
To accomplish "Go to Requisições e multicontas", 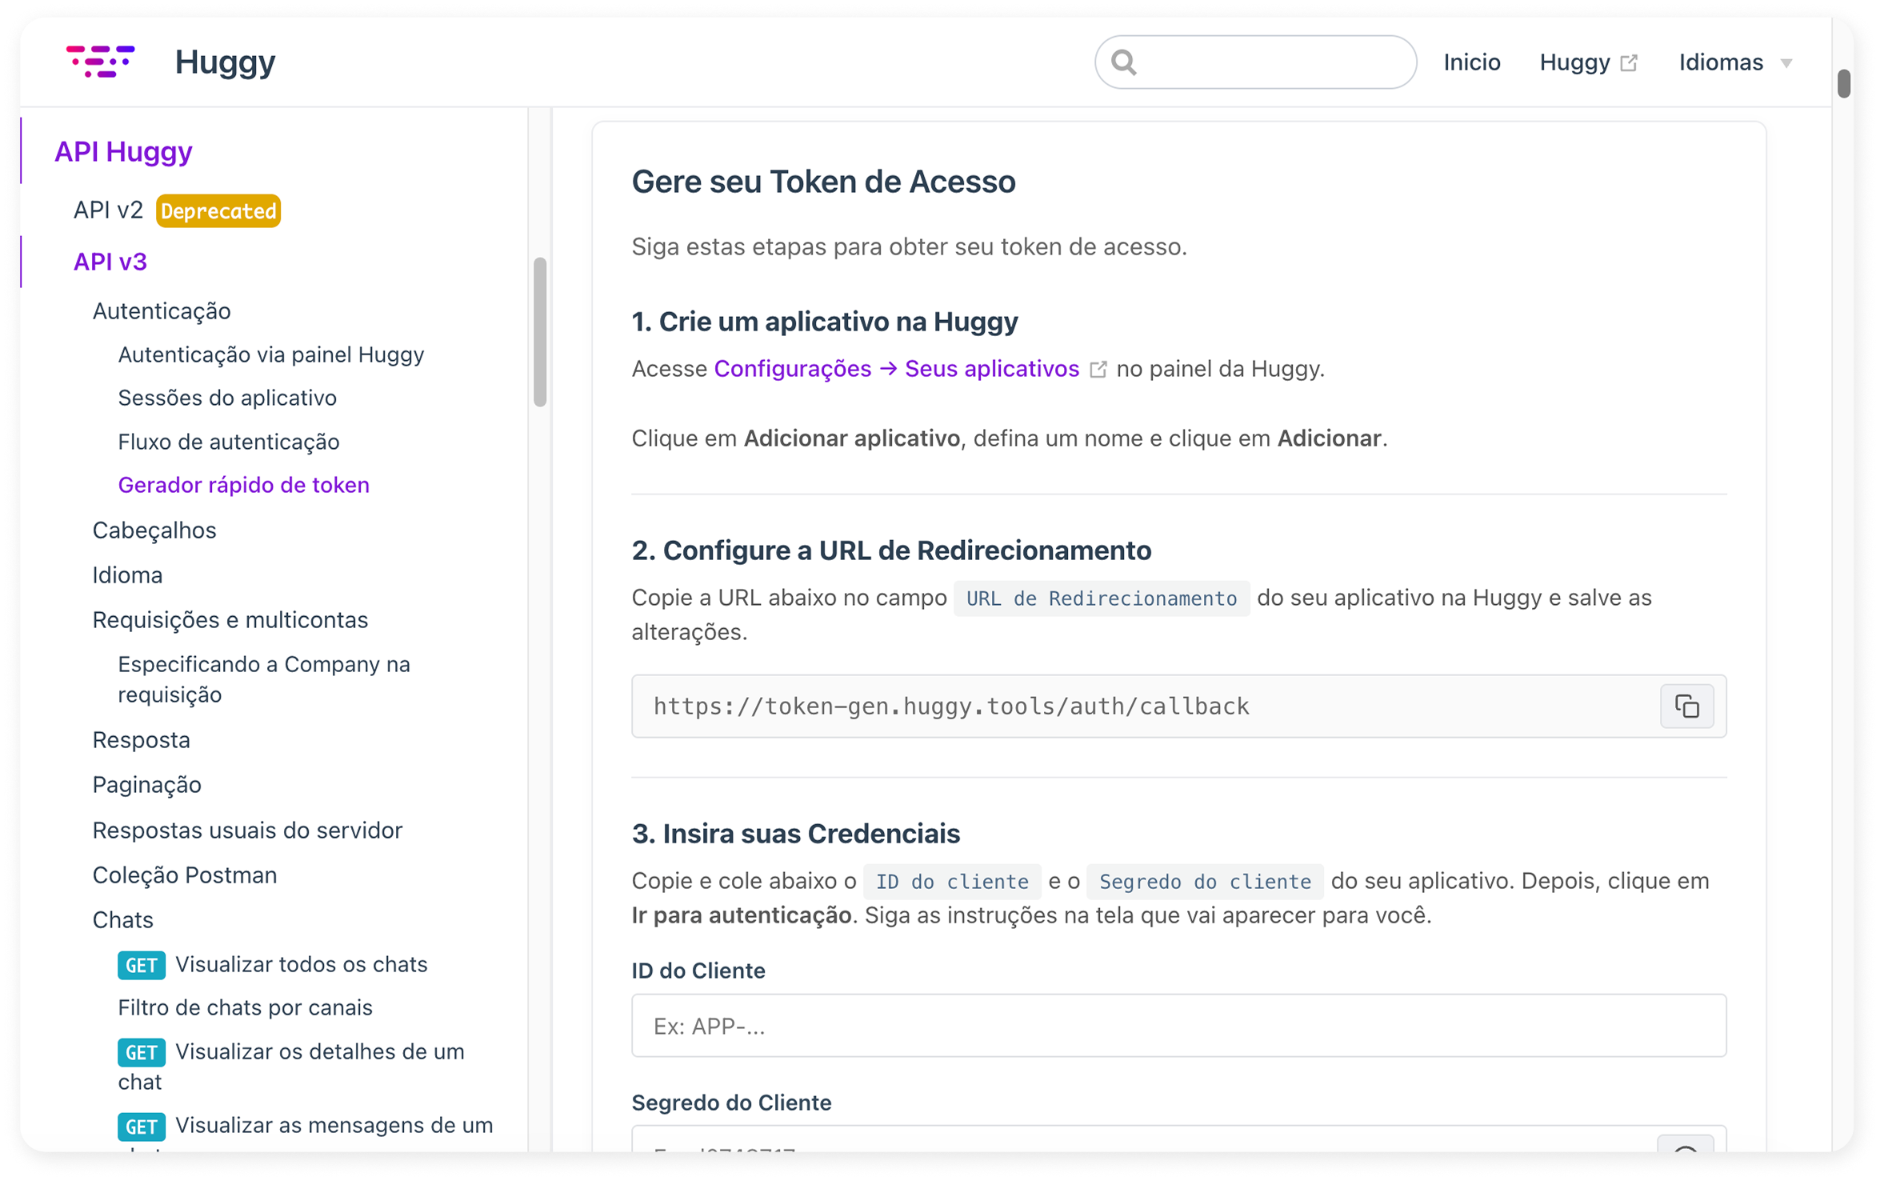I will (230, 619).
